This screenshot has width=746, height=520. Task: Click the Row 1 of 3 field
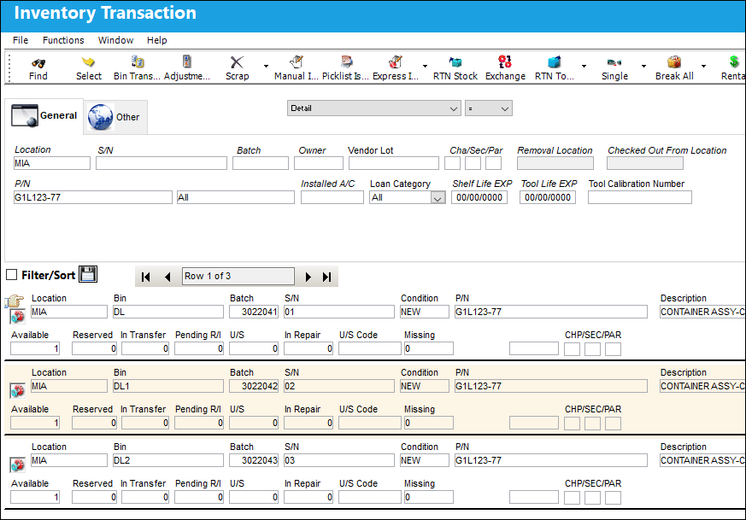pyautogui.click(x=238, y=276)
